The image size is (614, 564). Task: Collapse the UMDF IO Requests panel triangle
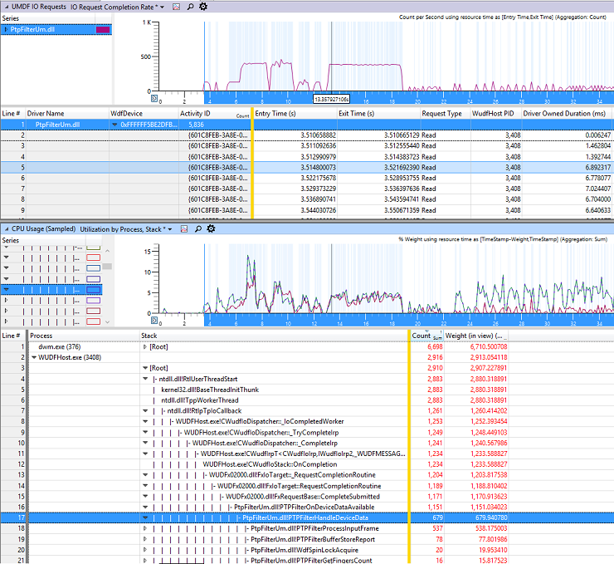(x=7, y=7)
